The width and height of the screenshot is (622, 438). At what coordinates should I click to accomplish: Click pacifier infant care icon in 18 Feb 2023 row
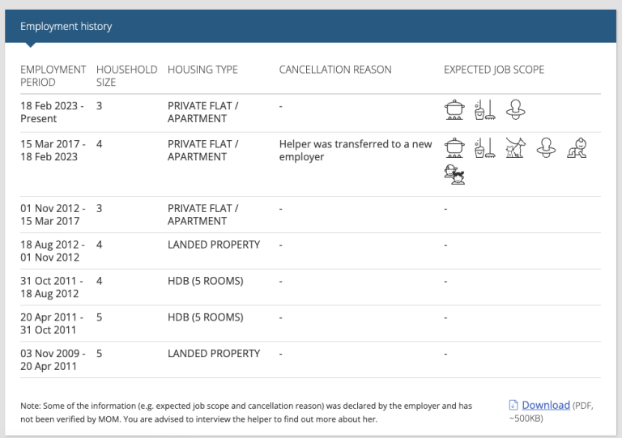(x=516, y=110)
